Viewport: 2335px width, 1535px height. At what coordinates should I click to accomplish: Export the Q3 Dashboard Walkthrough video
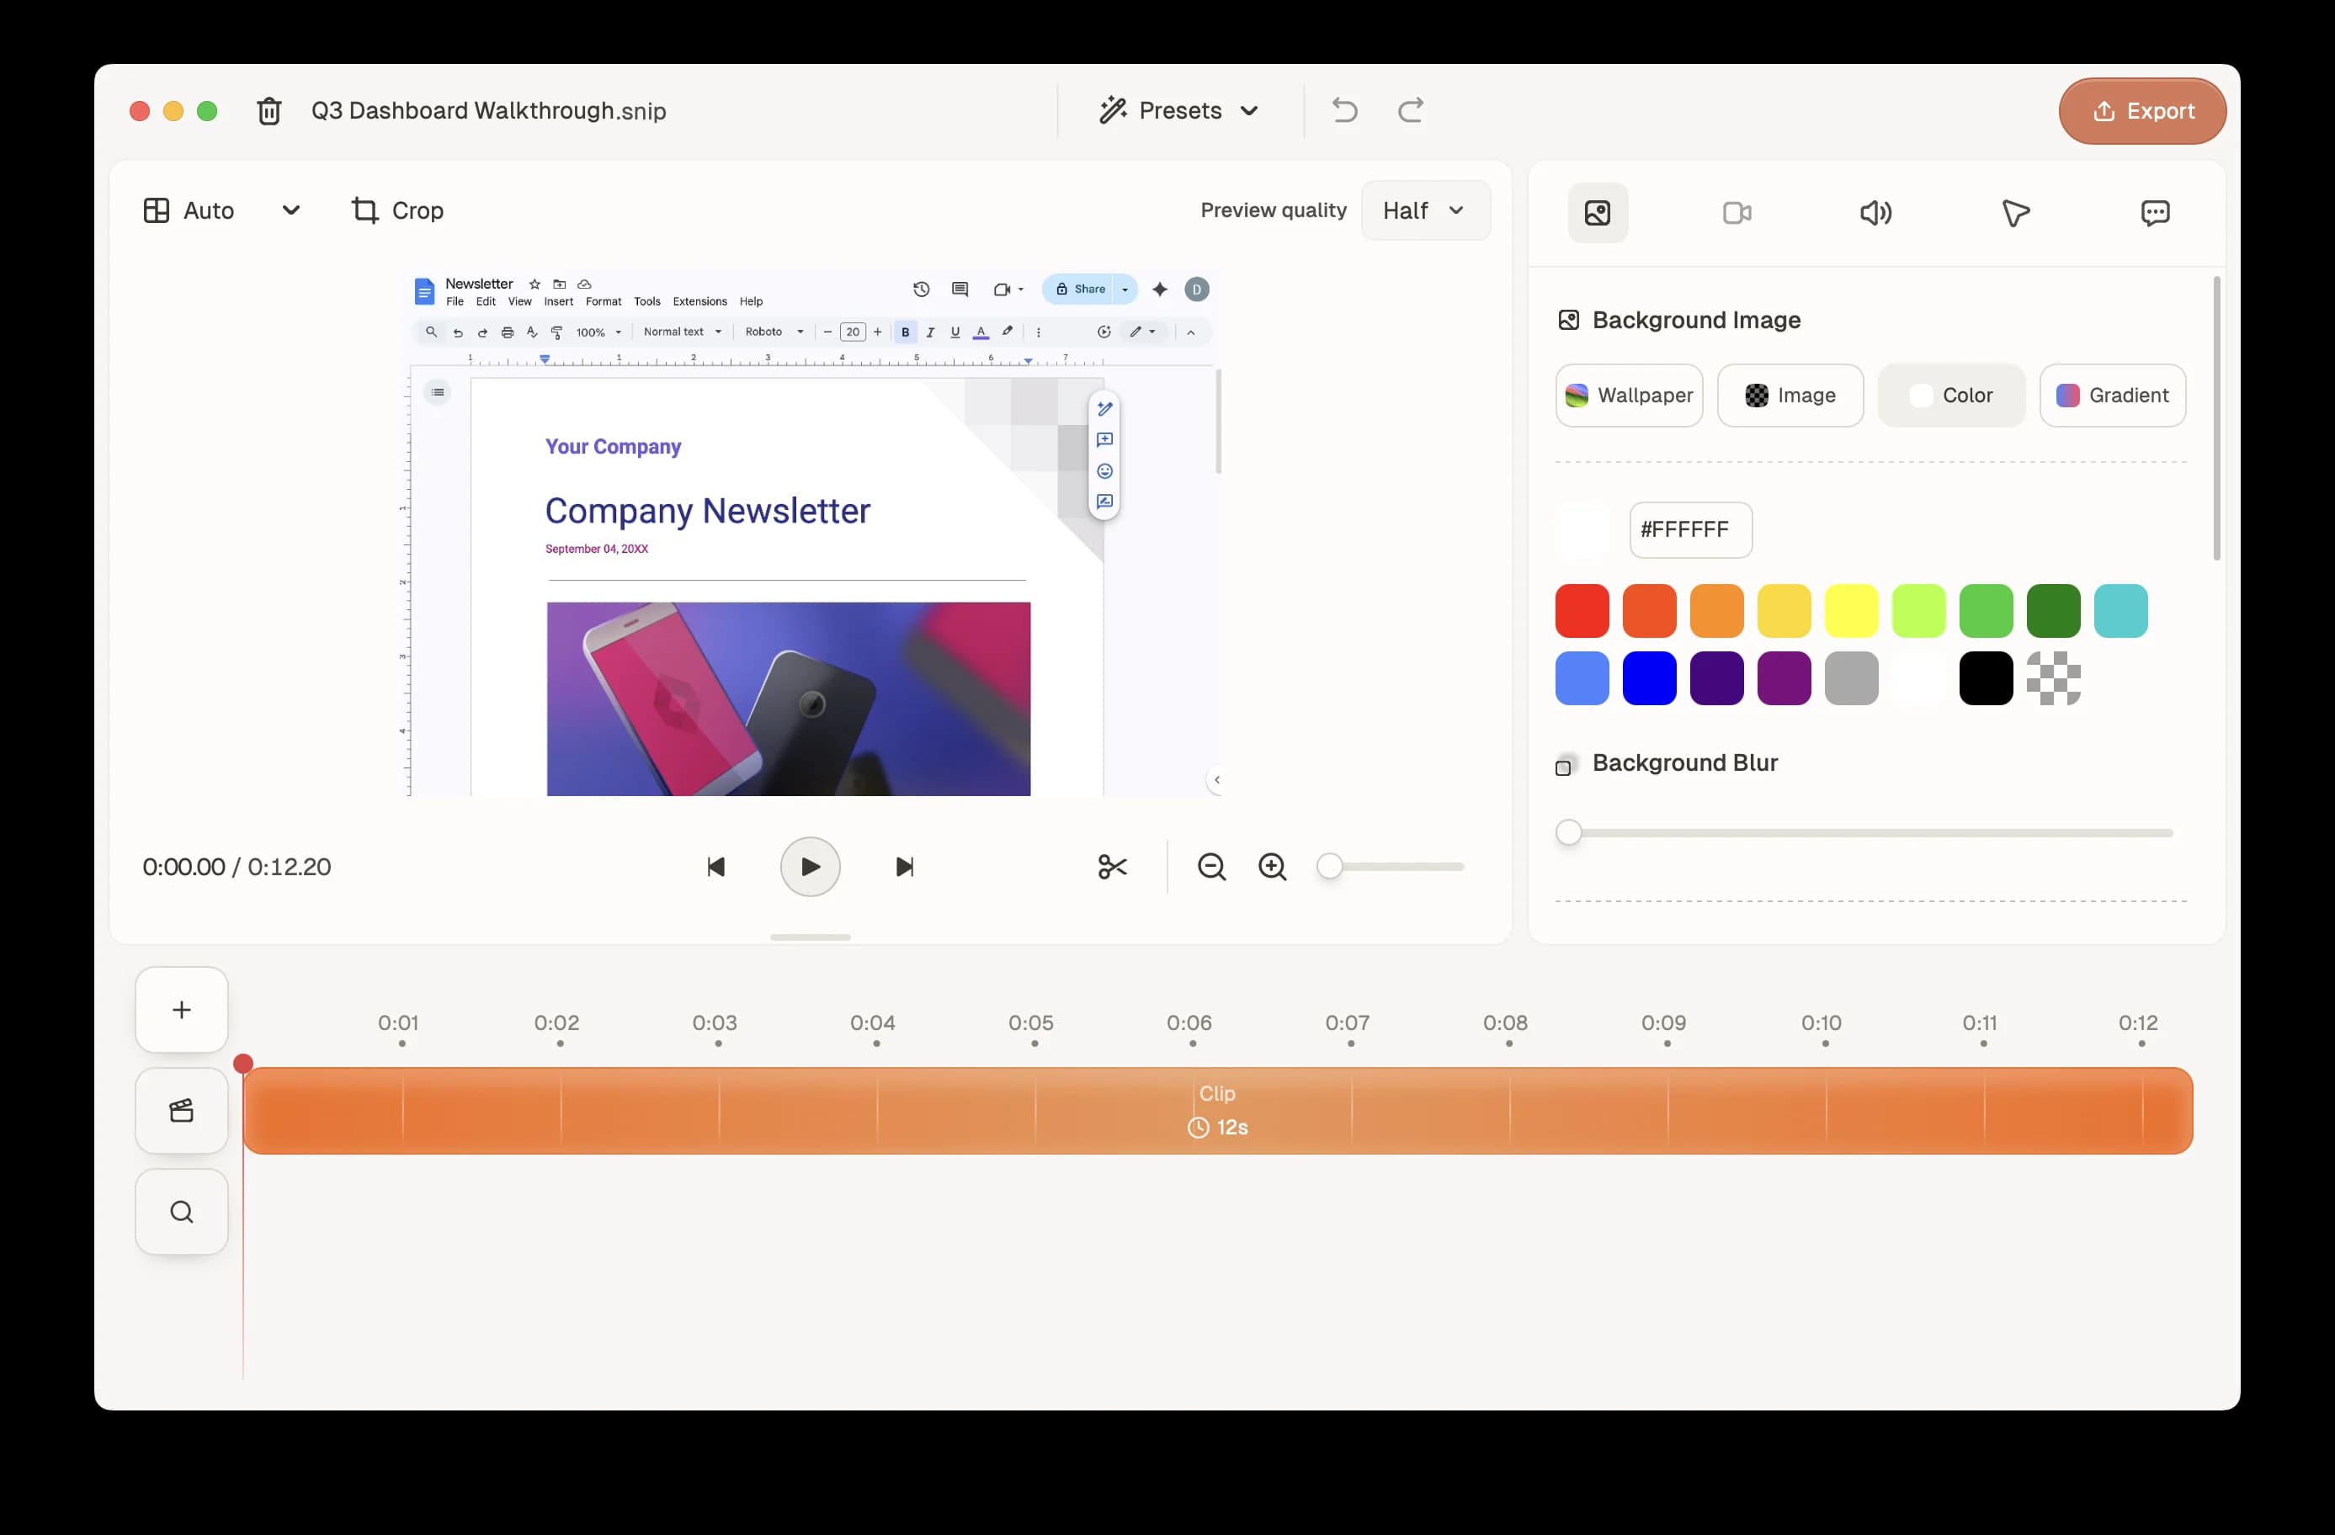[2141, 110]
